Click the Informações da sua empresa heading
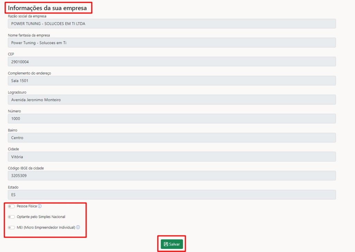 pos(47,8)
